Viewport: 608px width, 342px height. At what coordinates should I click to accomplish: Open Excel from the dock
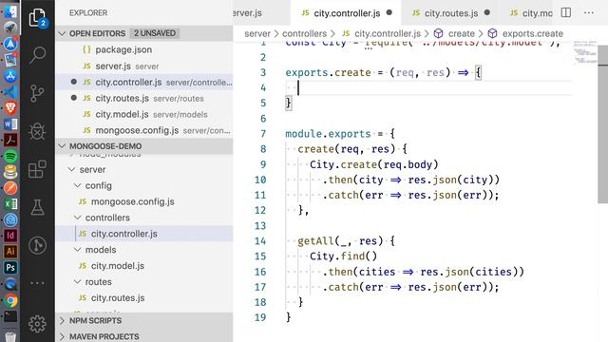(10, 204)
